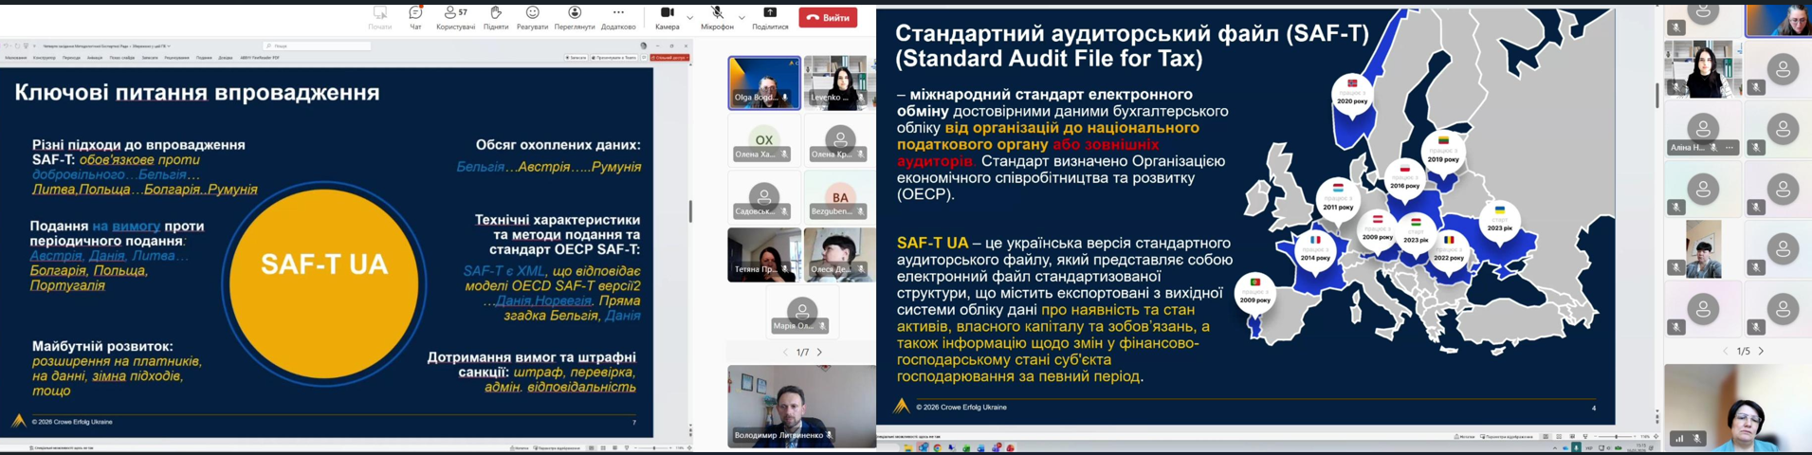Image resolution: width=1812 pixels, height=455 pixels.
Task: Select the BA Bezguben... participant tile
Action: [838, 197]
